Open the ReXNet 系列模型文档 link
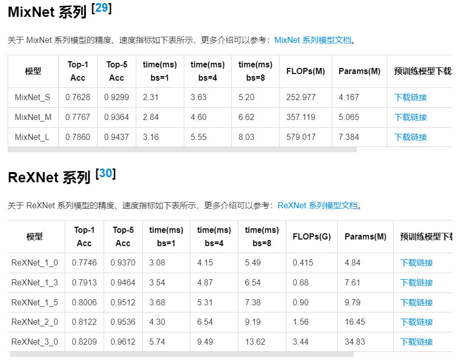The height and width of the screenshot is (361, 465). click(x=317, y=205)
